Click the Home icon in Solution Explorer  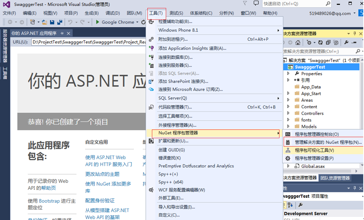pyautogui.click(x=298, y=42)
